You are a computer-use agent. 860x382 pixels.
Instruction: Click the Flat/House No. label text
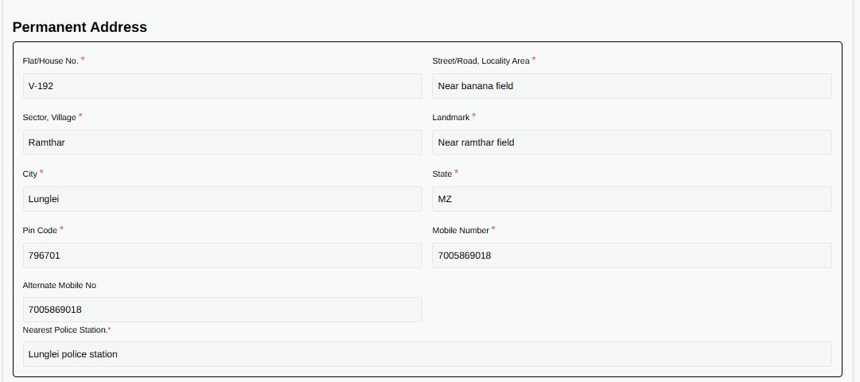pyautogui.click(x=50, y=61)
